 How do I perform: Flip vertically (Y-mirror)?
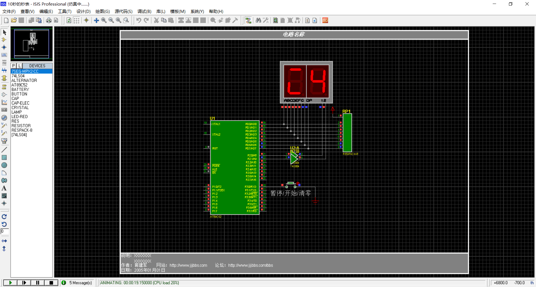click(x=4, y=249)
